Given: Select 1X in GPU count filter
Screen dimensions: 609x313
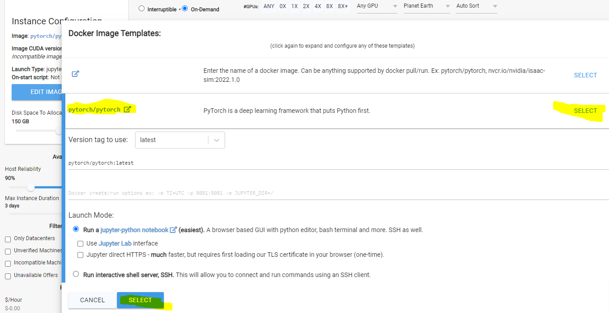Looking at the screenshot, I should [294, 6].
